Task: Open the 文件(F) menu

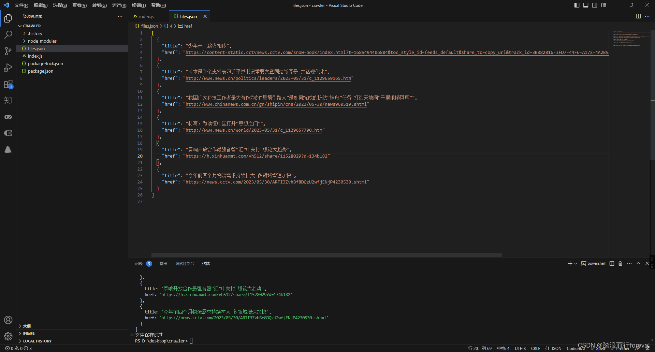Action: 21,5
